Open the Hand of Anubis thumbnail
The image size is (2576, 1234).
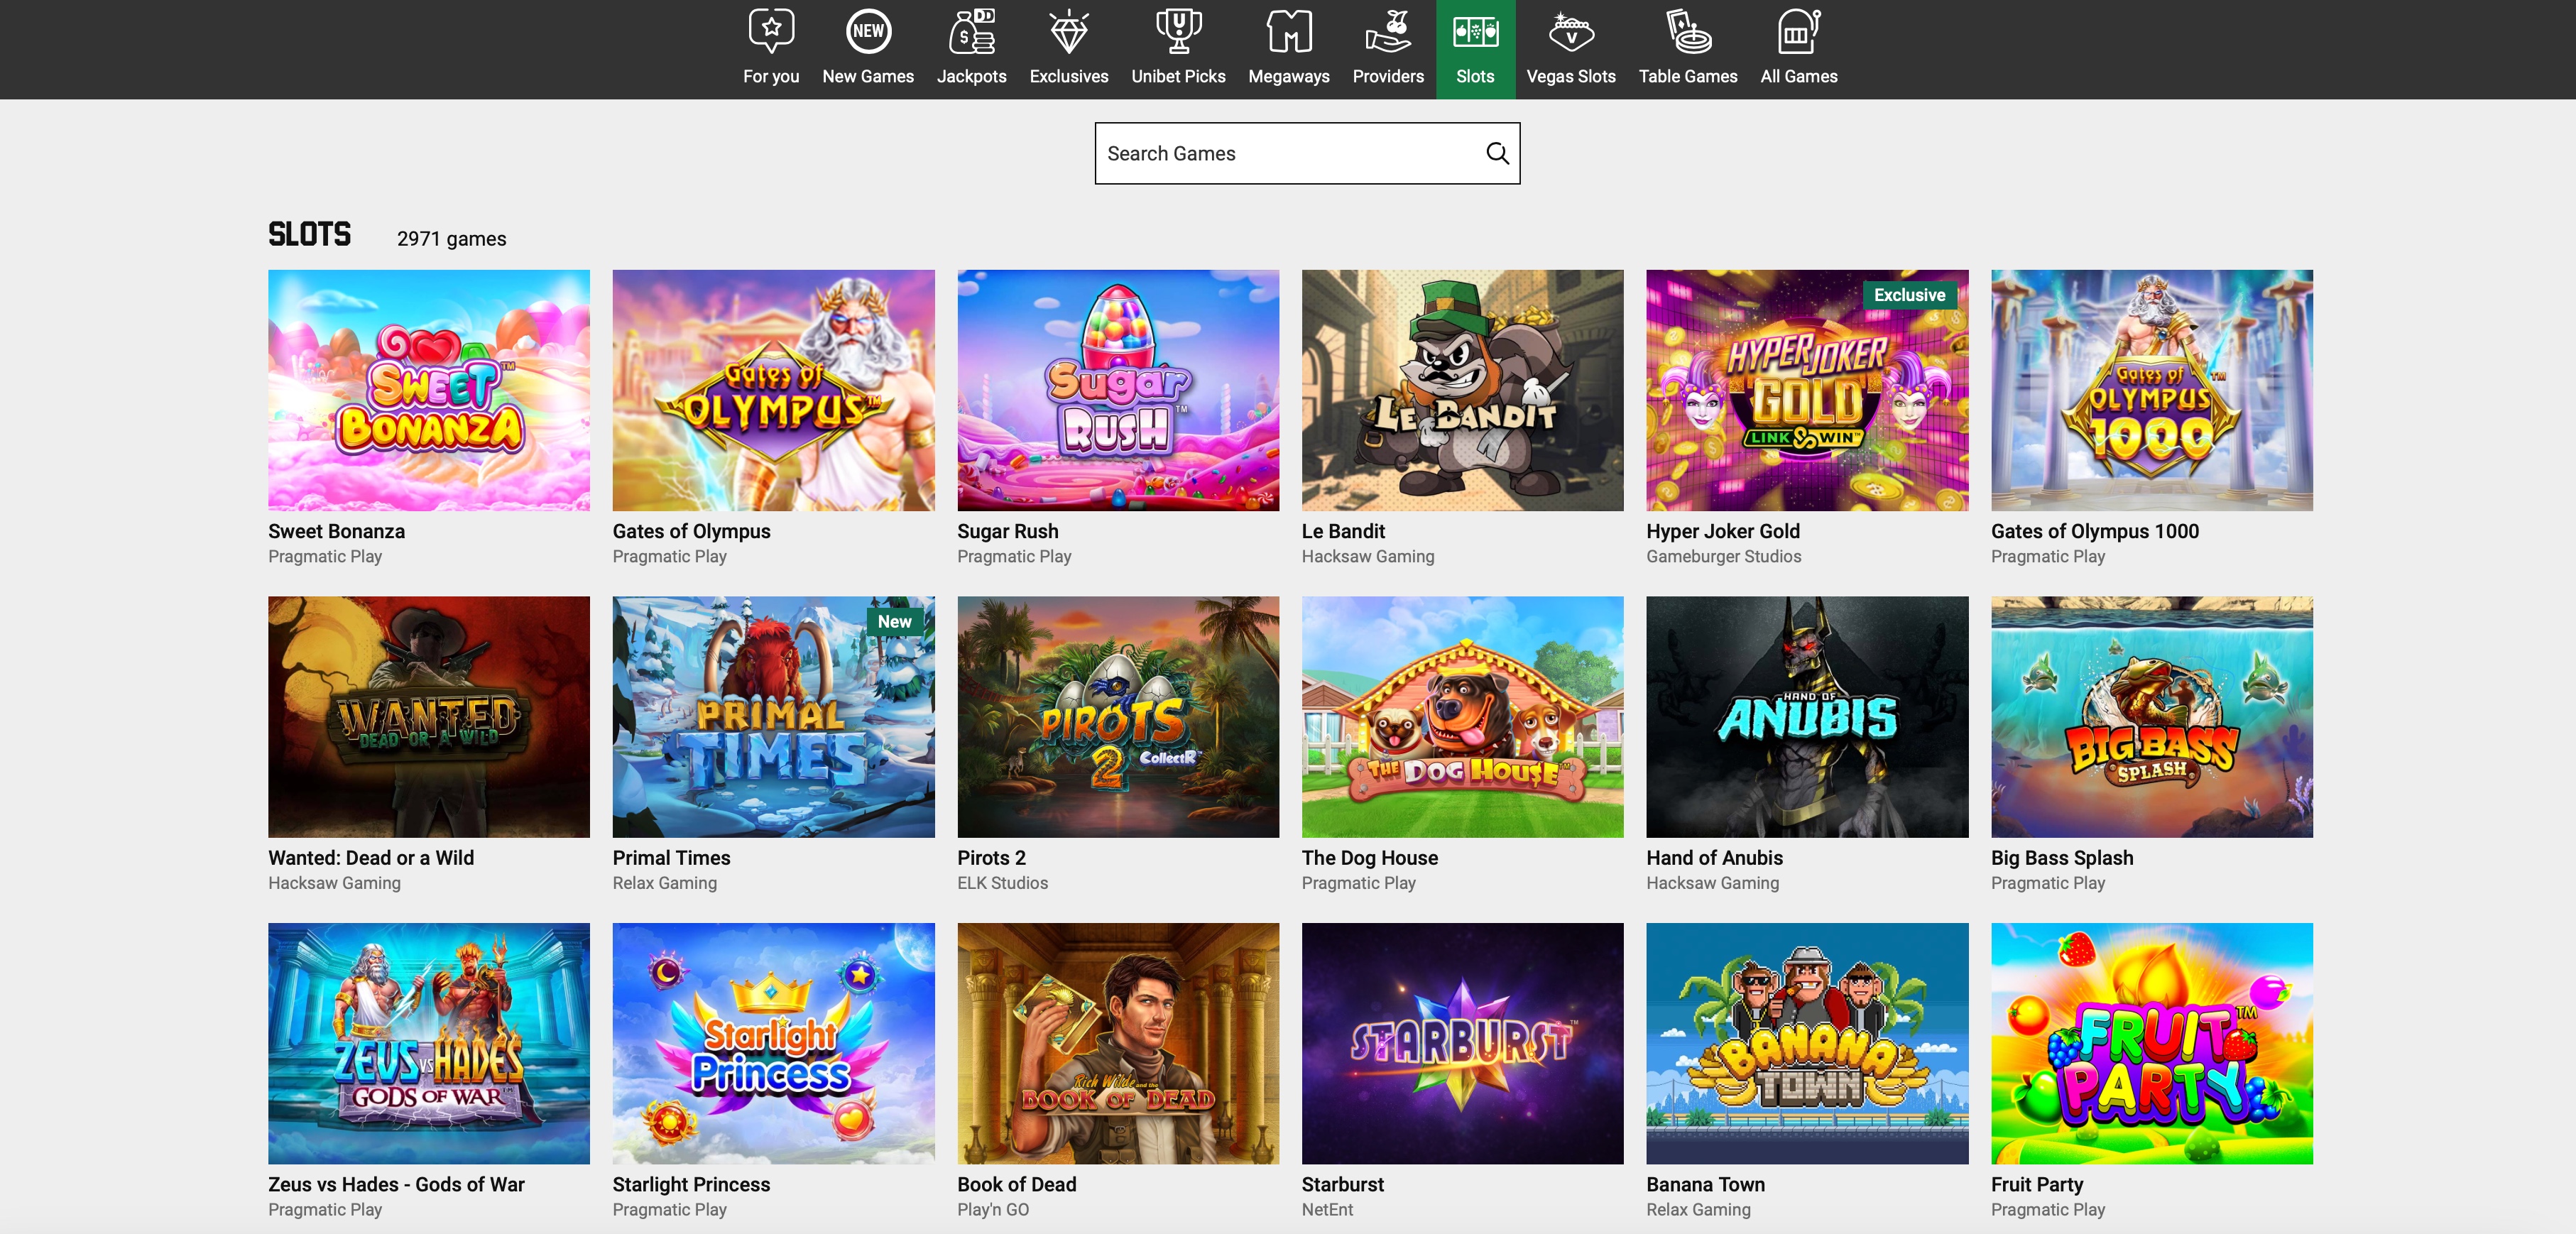pyautogui.click(x=1807, y=717)
